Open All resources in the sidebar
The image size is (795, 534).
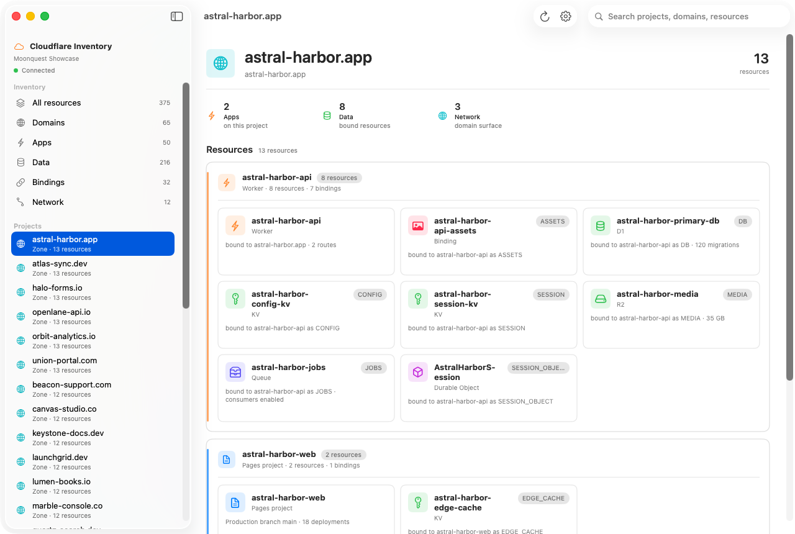click(93, 103)
